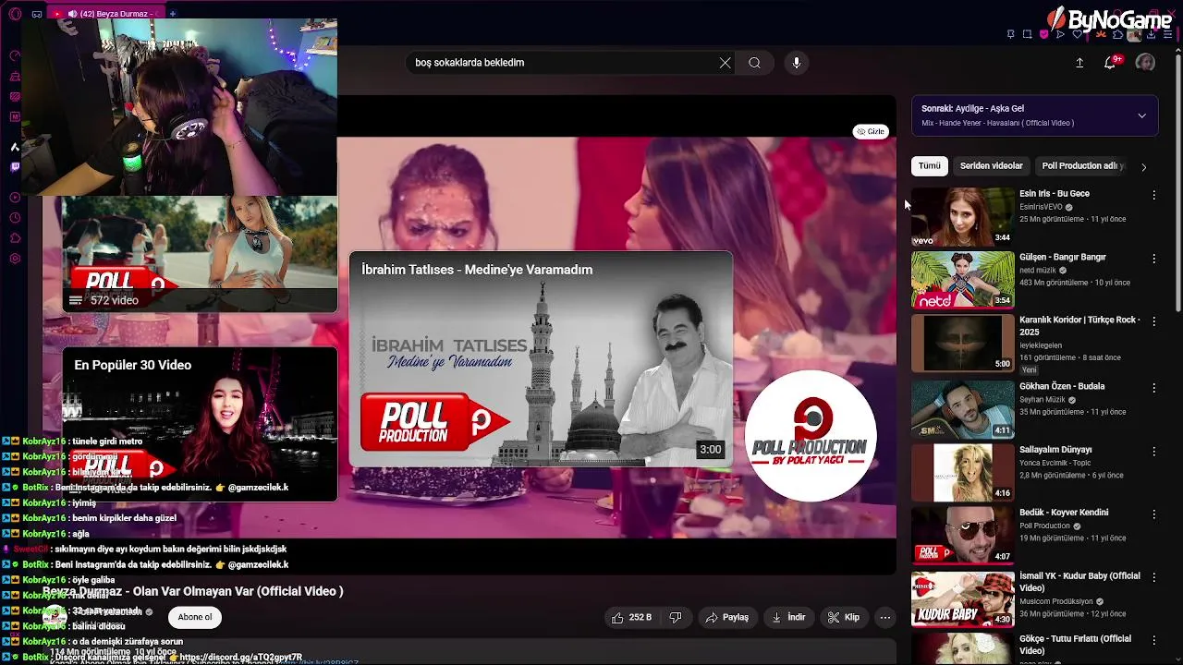The width and height of the screenshot is (1183, 665).
Task: Open Bedük - Koyver Kendini thumbnail
Action: (962, 535)
